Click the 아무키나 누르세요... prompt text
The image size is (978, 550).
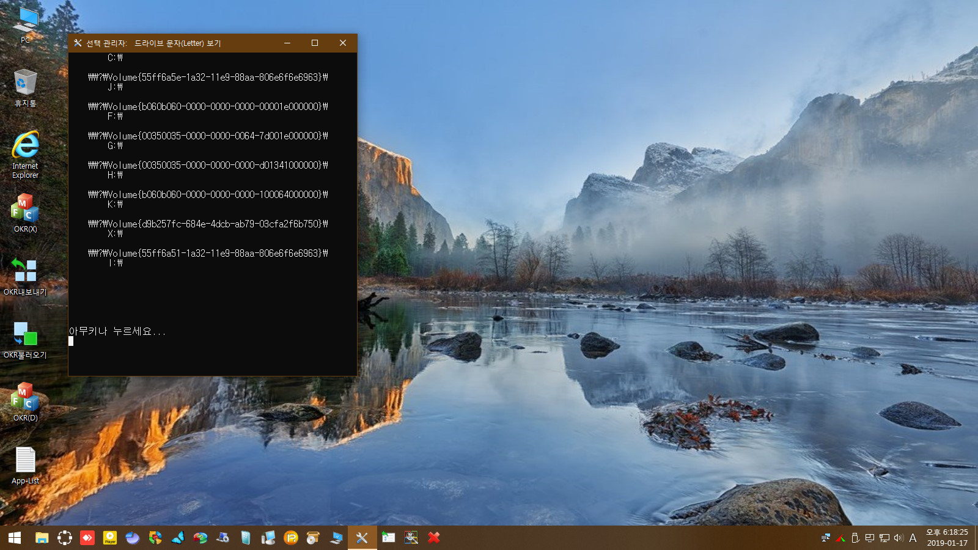coord(117,331)
